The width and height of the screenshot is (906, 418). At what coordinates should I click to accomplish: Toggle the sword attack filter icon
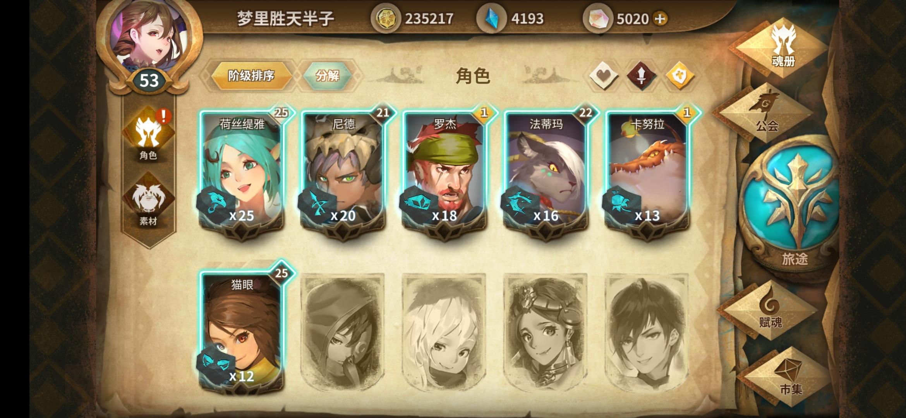[641, 75]
